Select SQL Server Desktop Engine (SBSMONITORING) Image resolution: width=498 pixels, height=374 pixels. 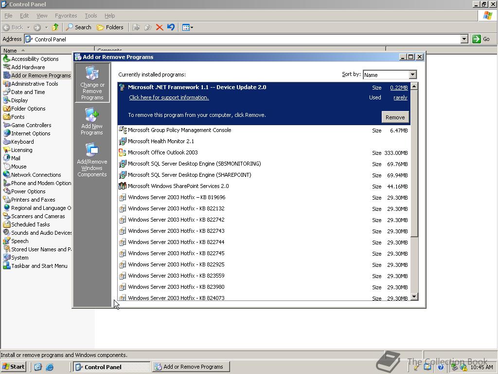point(263,164)
